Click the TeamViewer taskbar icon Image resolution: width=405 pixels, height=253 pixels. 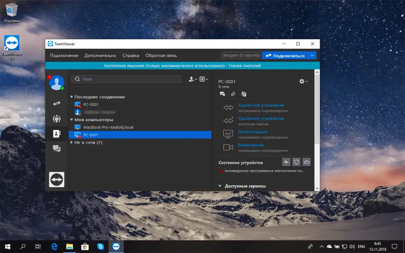[116, 247]
